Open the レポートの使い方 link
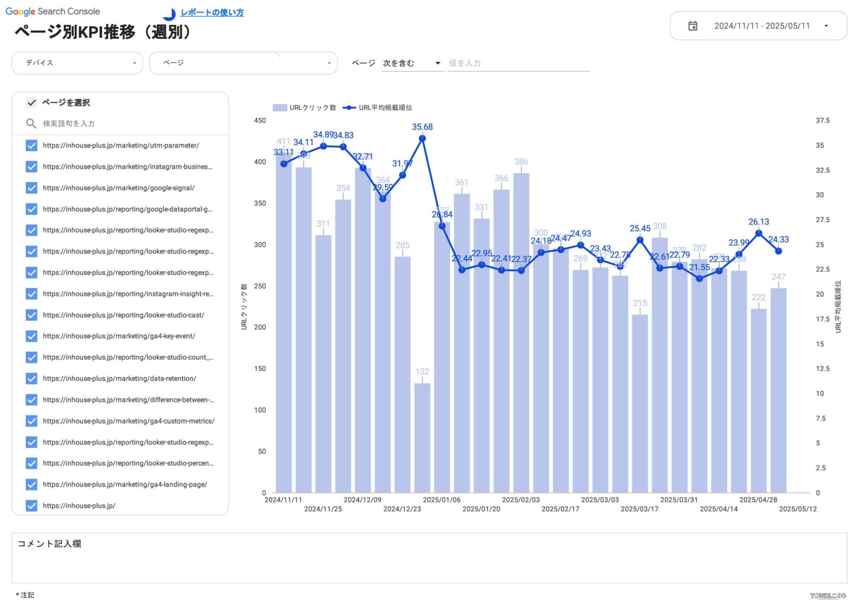 click(212, 13)
